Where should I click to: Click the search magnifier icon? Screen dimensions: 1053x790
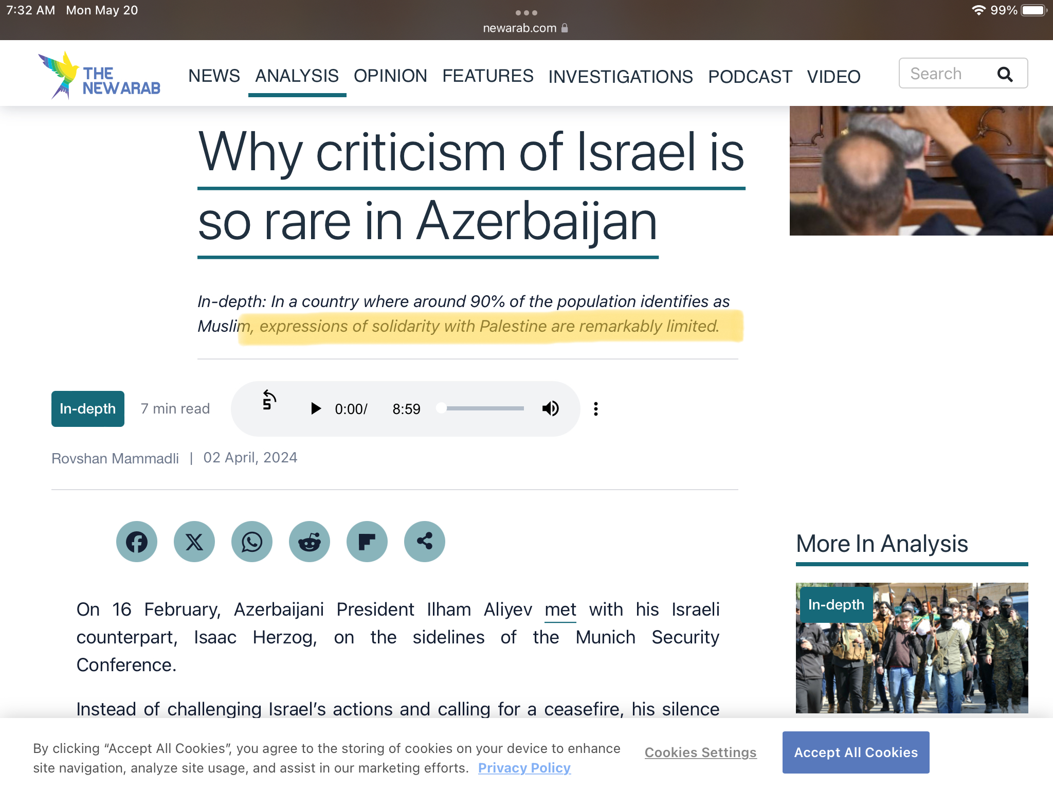click(x=1005, y=74)
